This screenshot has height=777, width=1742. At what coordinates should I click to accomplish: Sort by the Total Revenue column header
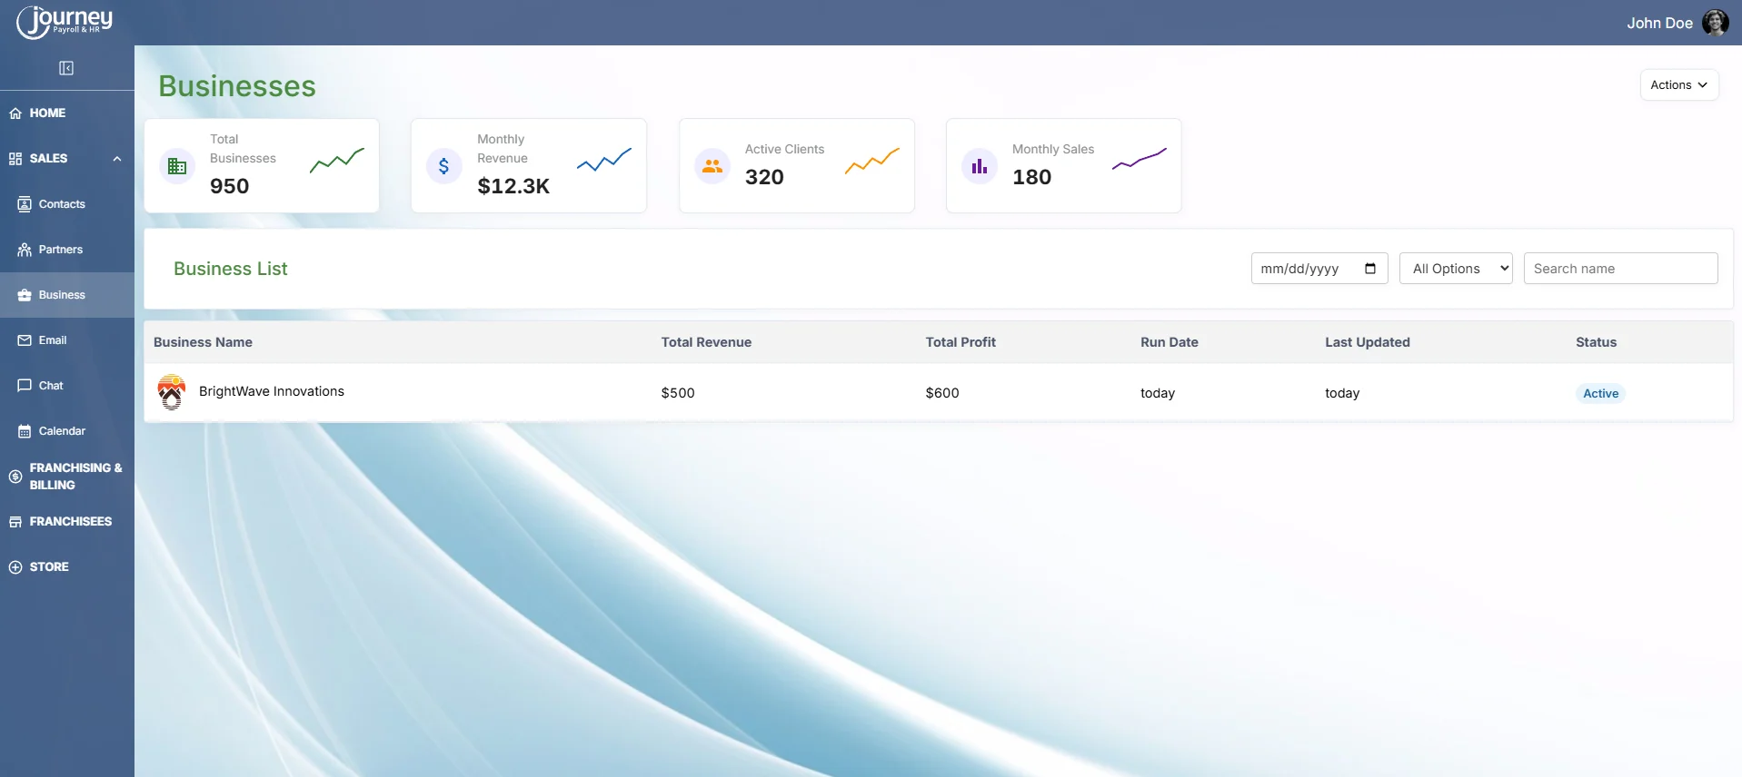pyautogui.click(x=706, y=342)
